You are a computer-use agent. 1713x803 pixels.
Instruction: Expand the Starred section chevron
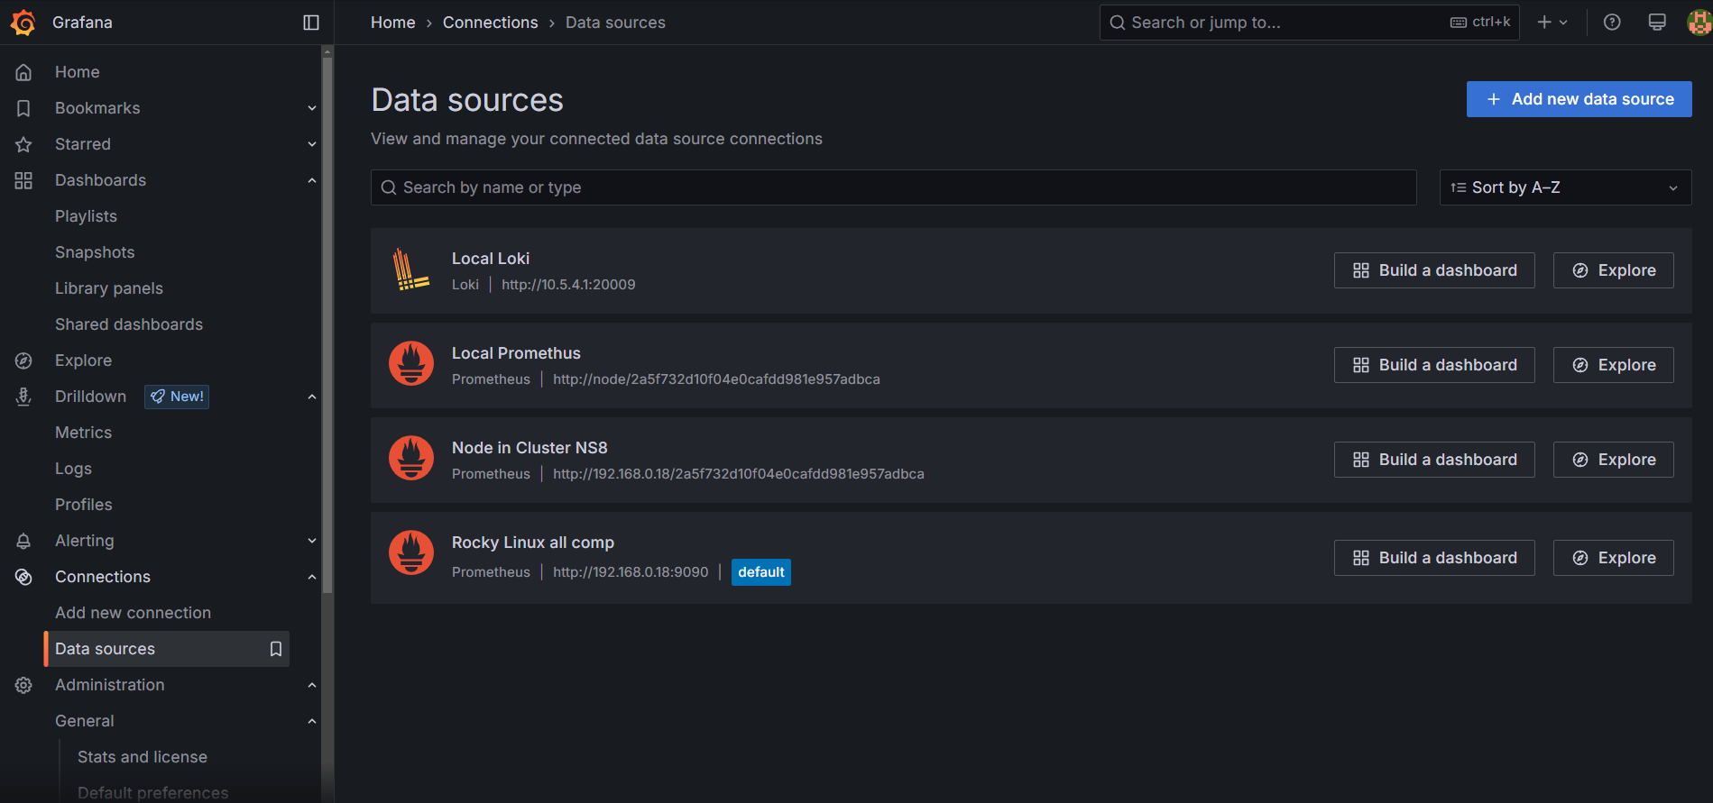[x=312, y=144]
